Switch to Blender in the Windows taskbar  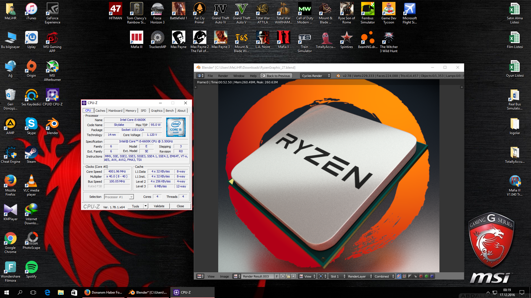[148, 292]
